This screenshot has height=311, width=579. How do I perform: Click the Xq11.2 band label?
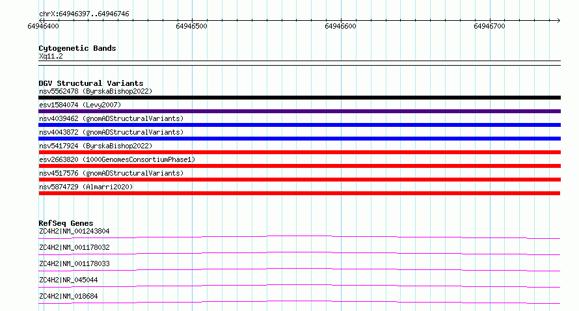(x=51, y=56)
